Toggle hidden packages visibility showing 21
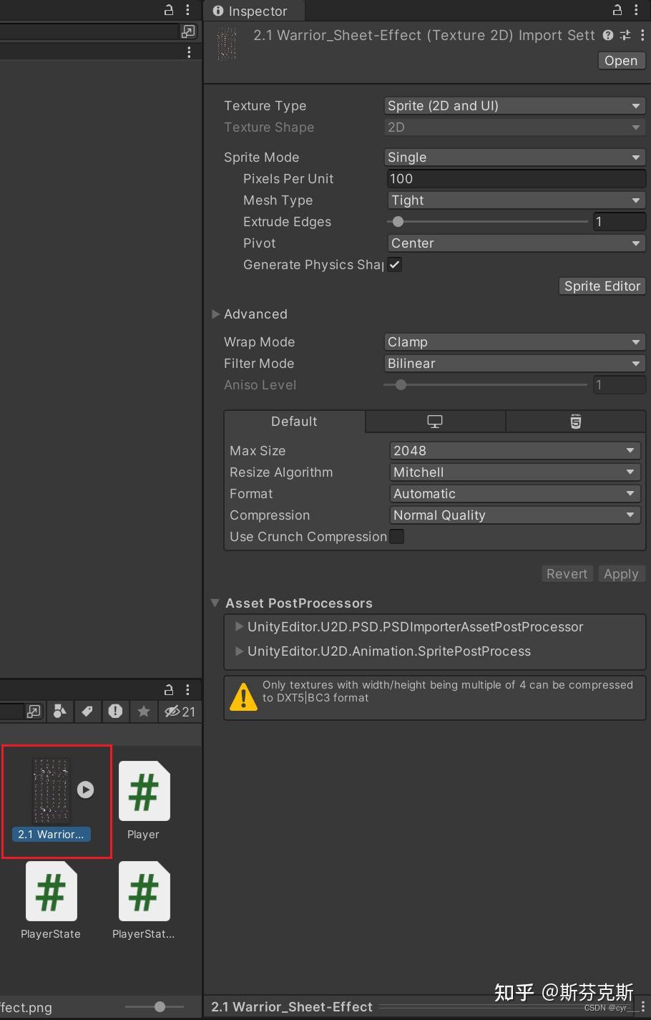Image resolution: width=651 pixels, height=1020 pixels. (x=180, y=711)
